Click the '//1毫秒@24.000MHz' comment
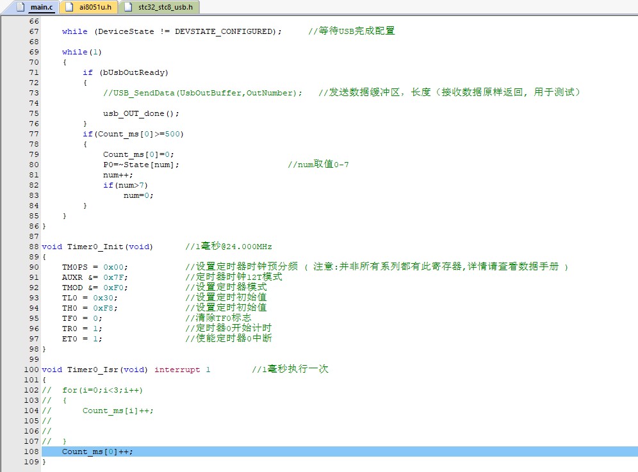Image resolution: width=638 pixels, height=472 pixels. tap(229, 247)
